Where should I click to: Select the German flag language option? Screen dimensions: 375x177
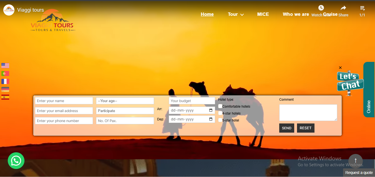coord(5,89)
